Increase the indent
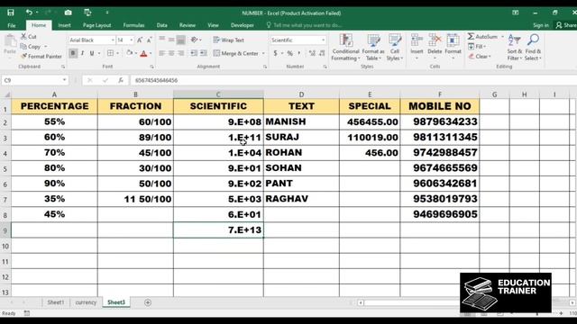 tap(204, 53)
